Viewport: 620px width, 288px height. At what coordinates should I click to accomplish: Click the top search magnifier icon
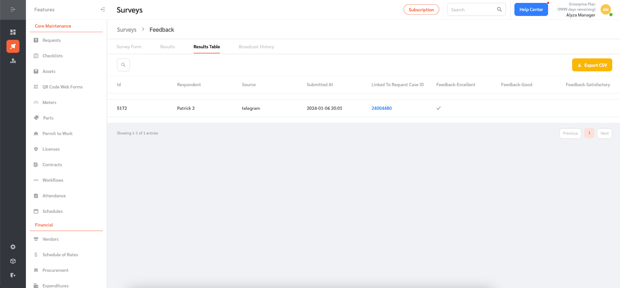point(499,9)
